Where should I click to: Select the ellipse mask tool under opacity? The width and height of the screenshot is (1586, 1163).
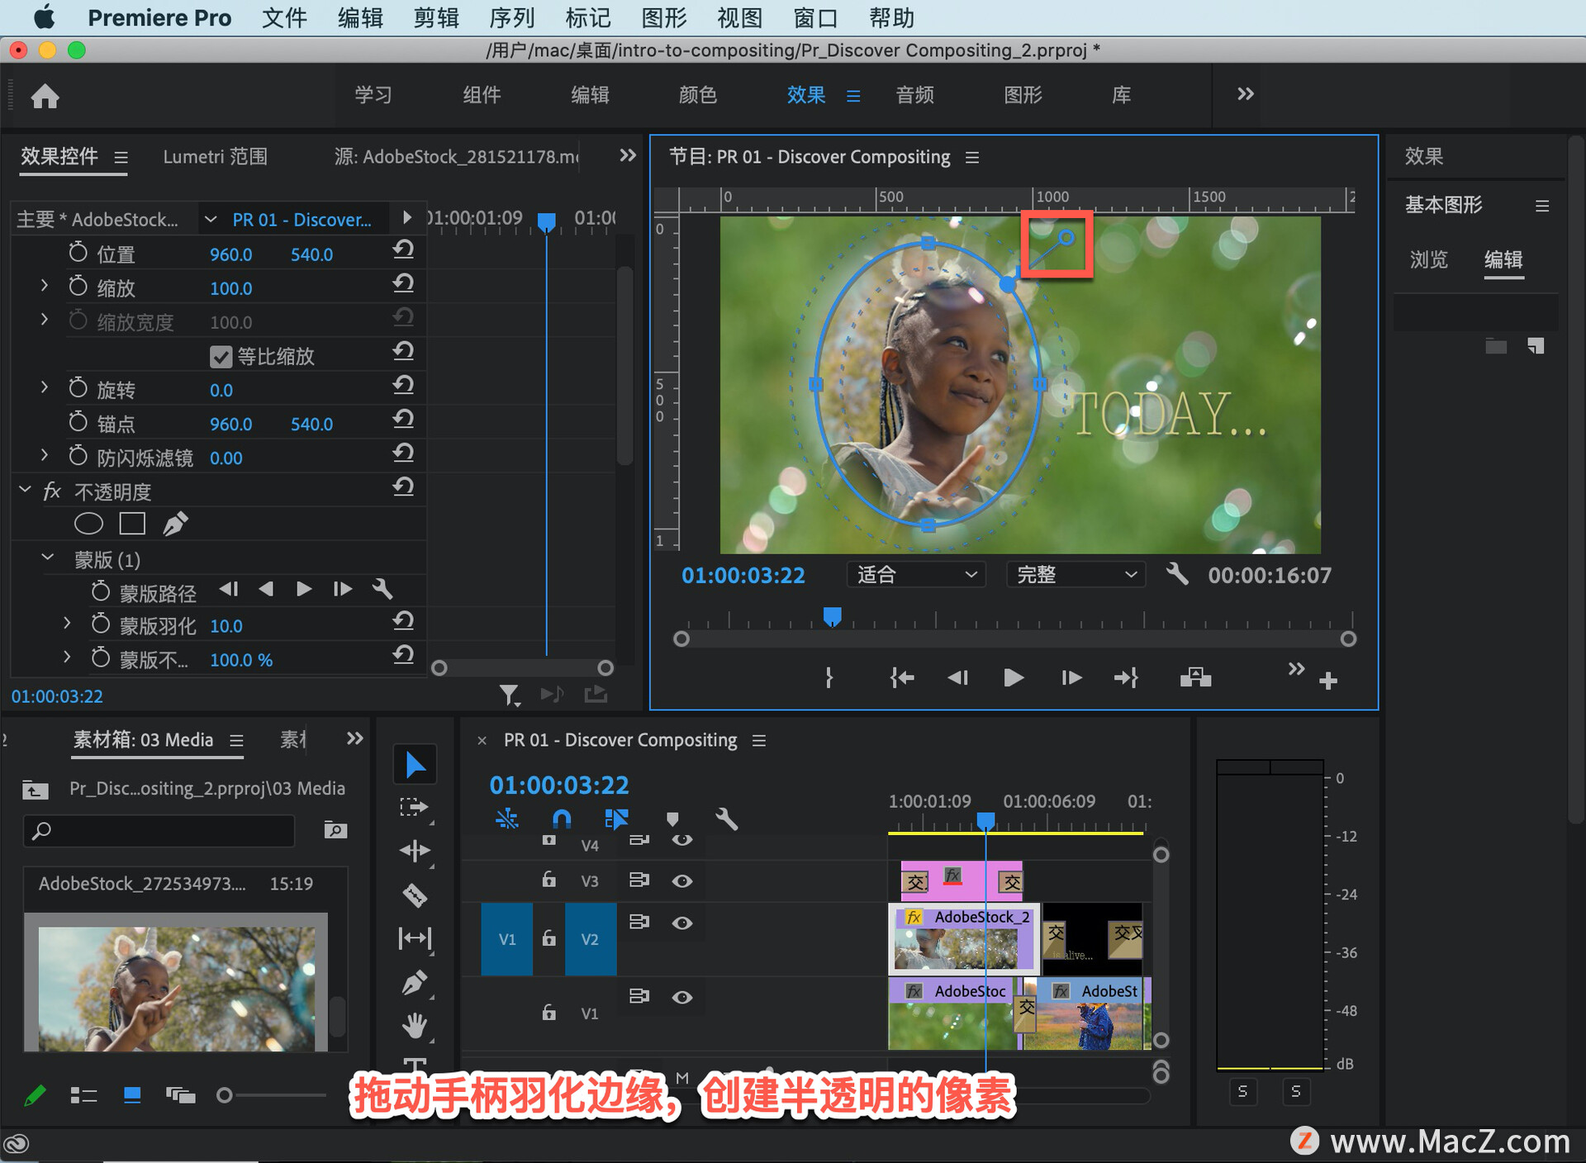88,524
